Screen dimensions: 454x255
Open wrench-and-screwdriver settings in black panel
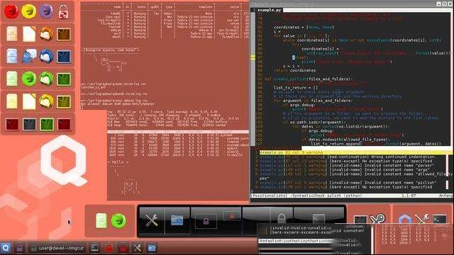coord(151,220)
